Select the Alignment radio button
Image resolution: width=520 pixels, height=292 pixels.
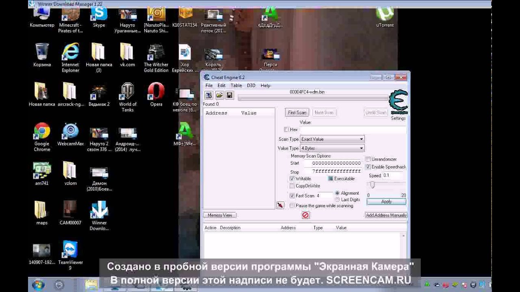pos(337,193)
